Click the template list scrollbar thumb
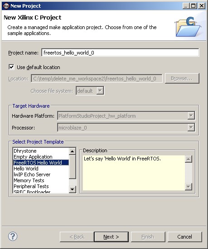208x249 pixels. 73,167
